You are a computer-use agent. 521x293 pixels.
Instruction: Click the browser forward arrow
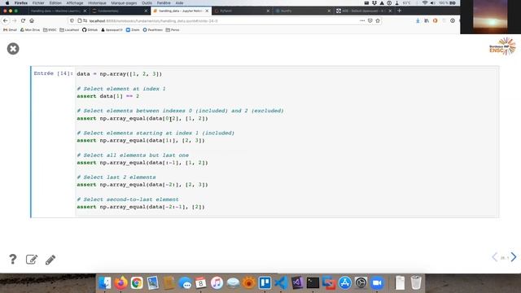15,20
